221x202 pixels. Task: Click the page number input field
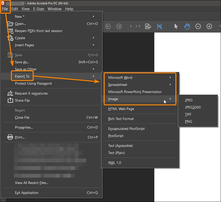[x=131, y=26]
